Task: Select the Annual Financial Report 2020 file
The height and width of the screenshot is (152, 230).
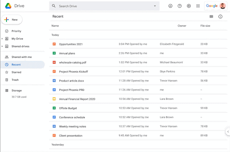Action: click(77, 99)
